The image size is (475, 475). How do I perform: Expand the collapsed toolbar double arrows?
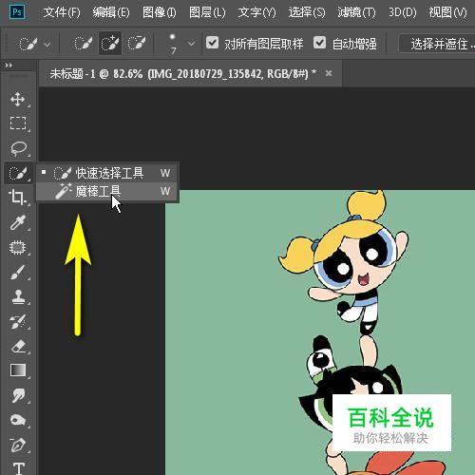(x=9, y=66)
